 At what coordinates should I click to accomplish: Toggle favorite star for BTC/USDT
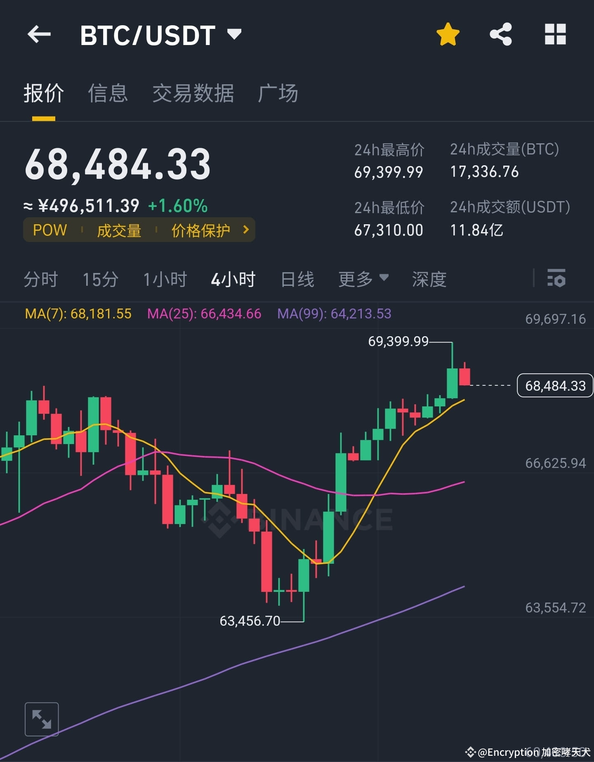[448, 35]
